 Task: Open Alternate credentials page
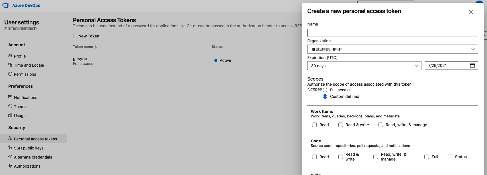tap(33, 157)
